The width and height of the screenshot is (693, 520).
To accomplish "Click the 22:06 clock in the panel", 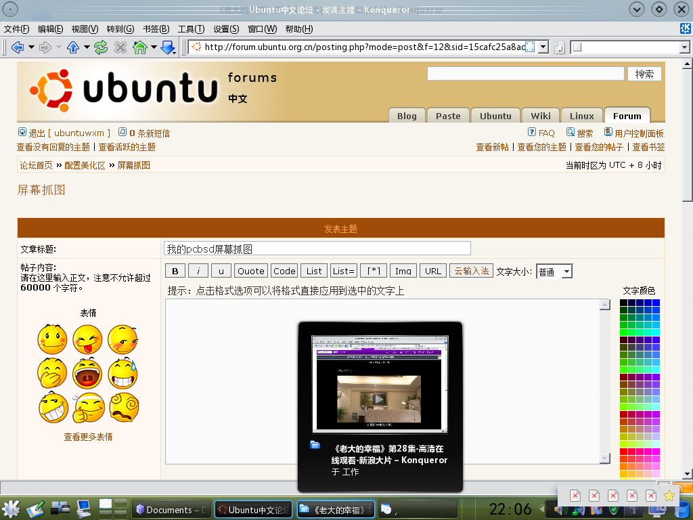I will [510, 509].
